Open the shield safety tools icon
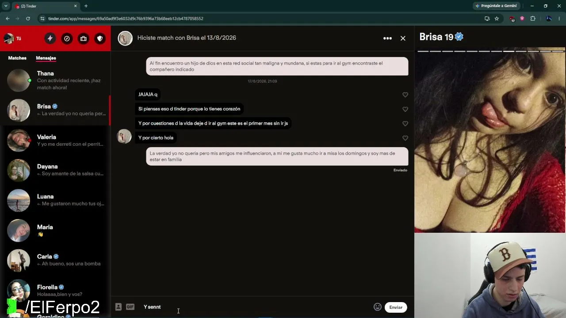 [100, 38]
